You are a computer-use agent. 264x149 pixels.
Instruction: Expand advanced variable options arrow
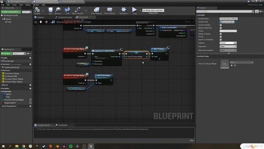point(229,53)
